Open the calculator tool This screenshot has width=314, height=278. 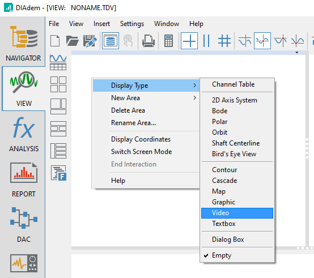(168, 41)
